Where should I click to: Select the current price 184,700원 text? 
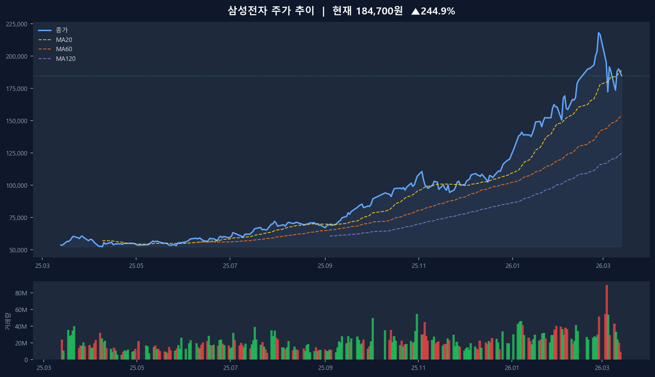[379, 11]
